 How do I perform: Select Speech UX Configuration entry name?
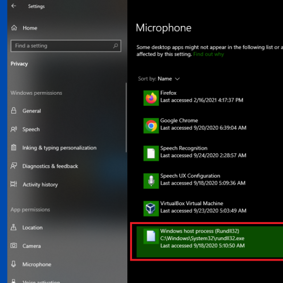tap(190, 176)
